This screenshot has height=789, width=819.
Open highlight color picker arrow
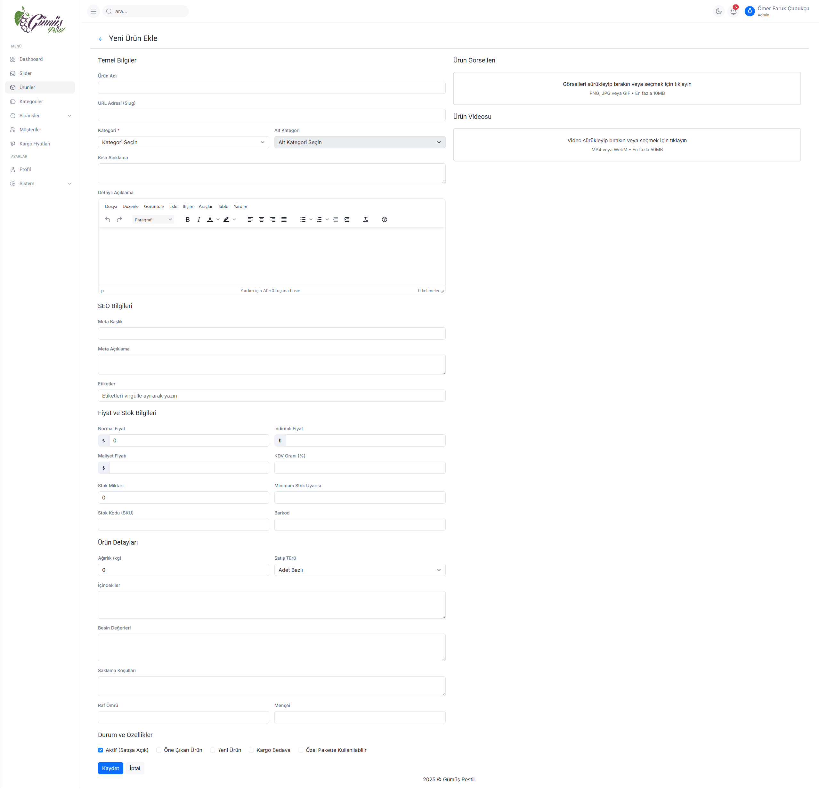[234, 219]
